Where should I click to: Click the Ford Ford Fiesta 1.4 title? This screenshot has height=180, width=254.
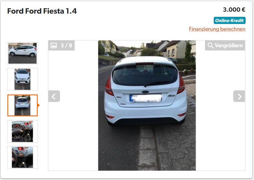[x=42, y=11]
